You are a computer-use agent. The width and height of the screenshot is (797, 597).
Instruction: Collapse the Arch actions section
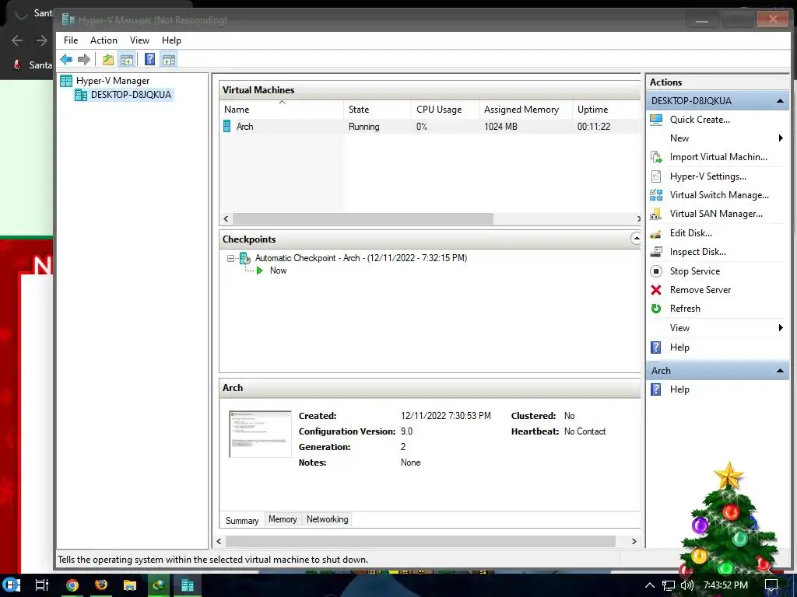tap(780, 371)
